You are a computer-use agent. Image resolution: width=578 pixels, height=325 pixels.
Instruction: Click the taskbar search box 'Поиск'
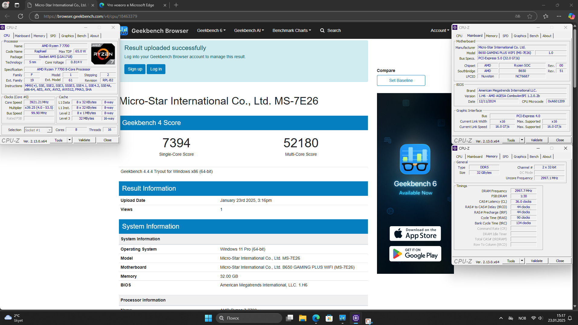(249, 318)
